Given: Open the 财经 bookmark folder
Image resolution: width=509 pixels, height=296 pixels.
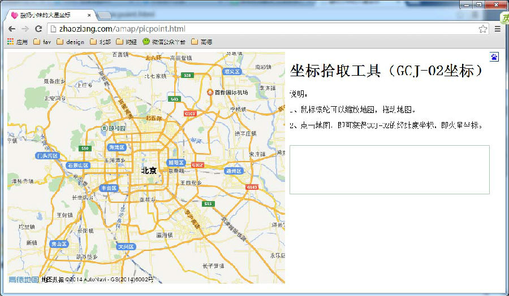Looking at the screenshot, I should coord(127,42).
